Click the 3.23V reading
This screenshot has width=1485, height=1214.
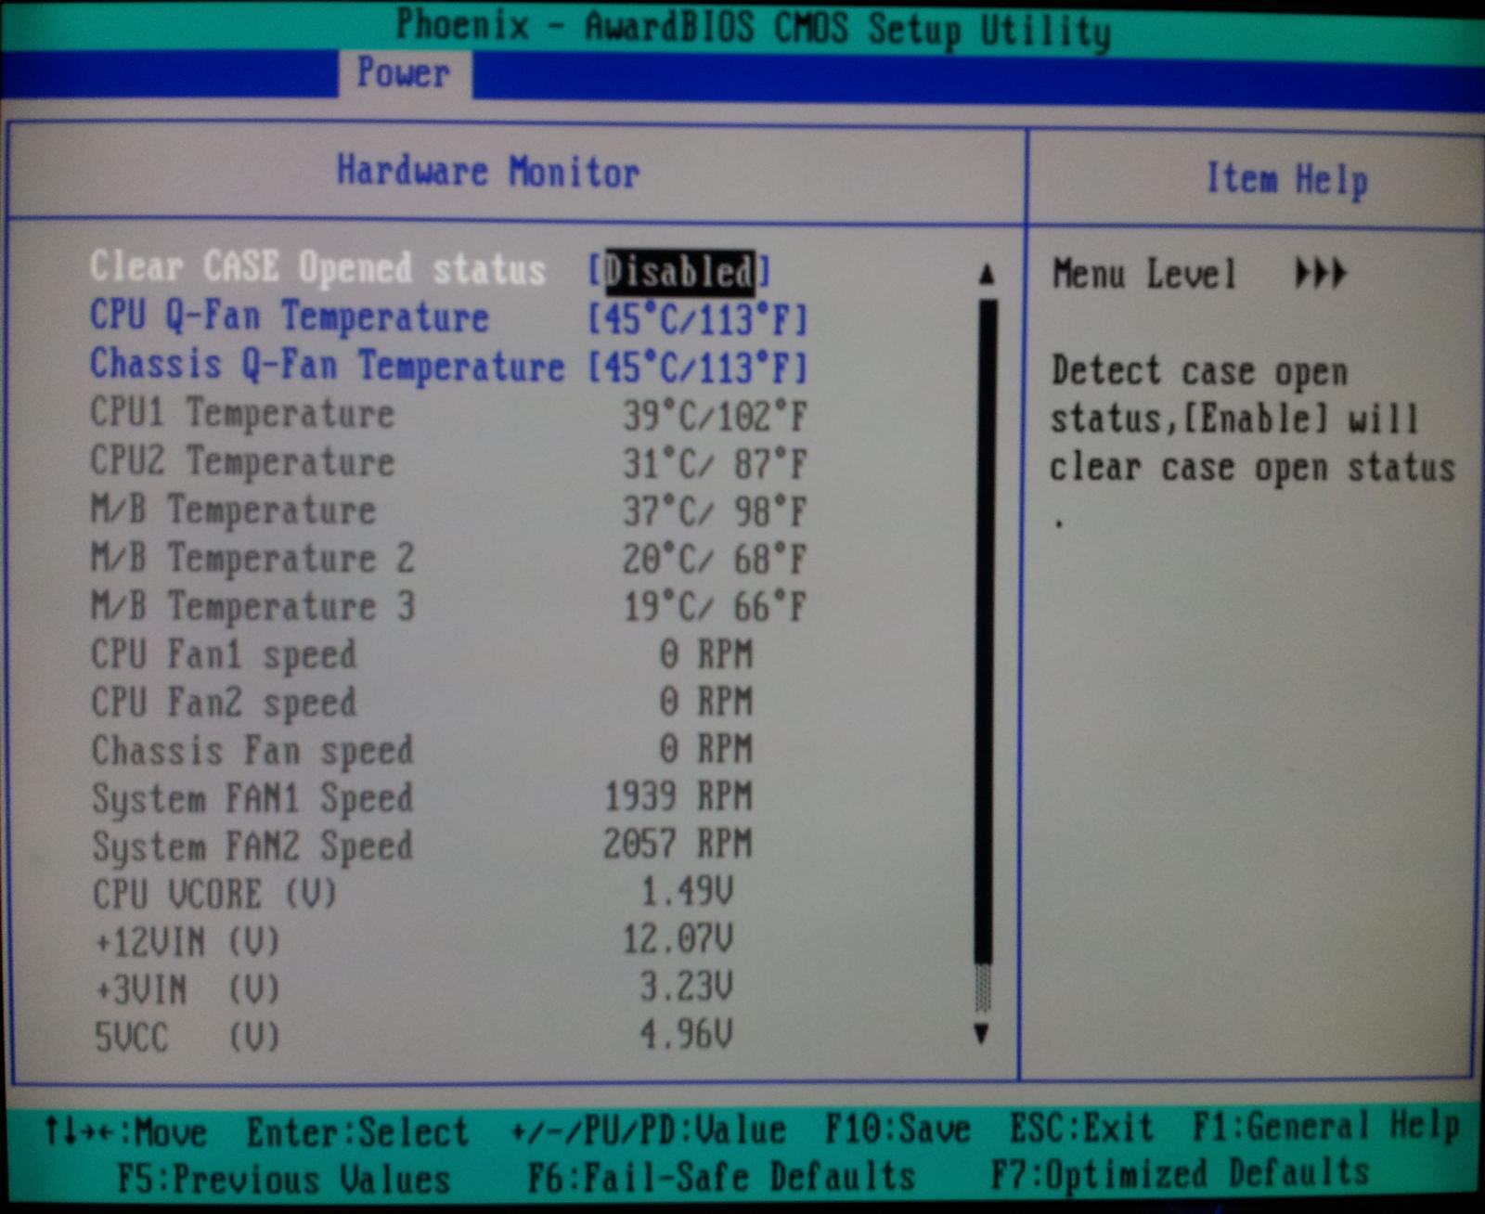coord(688,987)
